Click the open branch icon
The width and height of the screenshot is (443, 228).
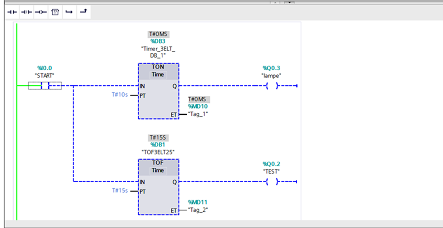[x=69, y=12]
